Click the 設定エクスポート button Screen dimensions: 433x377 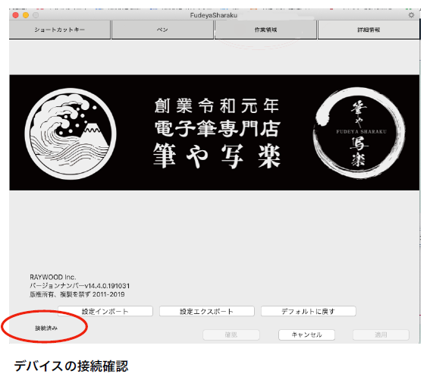(x=207, y=311)
